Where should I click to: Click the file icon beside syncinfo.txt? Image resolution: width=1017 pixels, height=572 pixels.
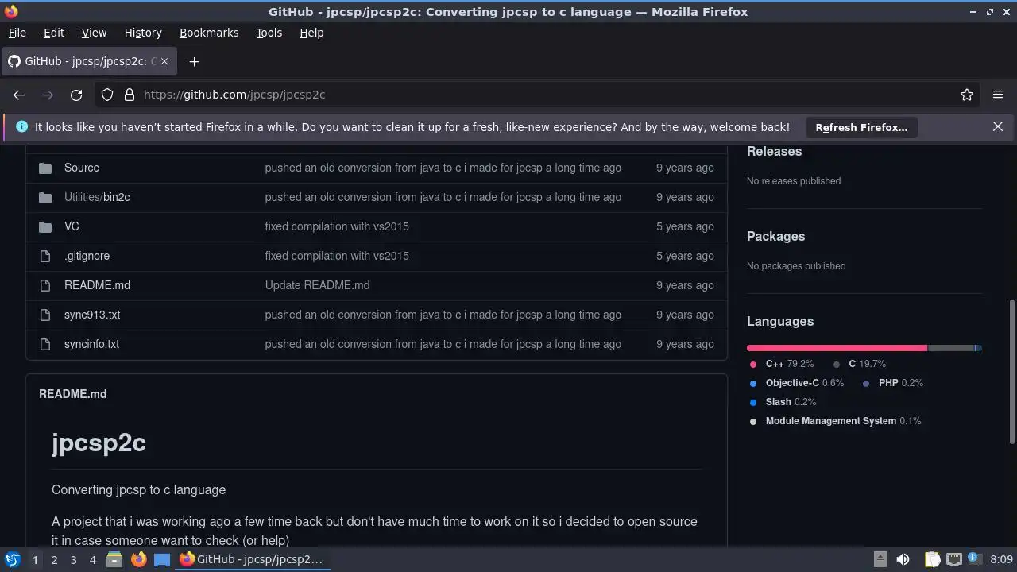tap(45, 344)
